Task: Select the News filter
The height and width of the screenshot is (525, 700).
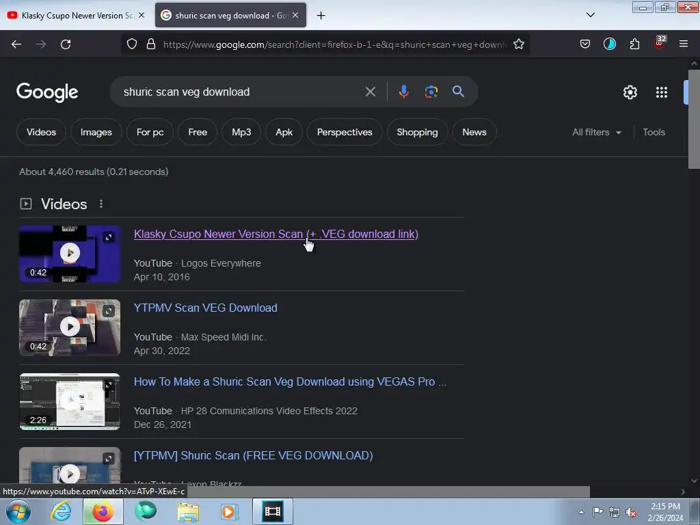Action: 474,132
